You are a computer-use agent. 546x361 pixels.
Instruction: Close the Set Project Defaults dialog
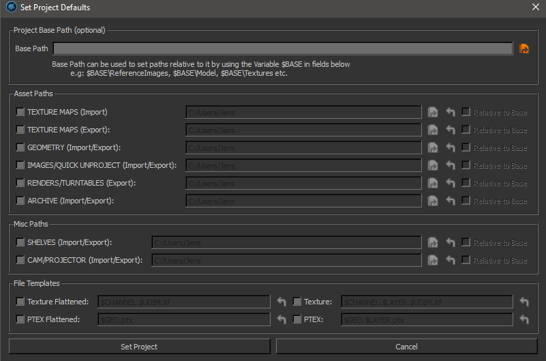535,8
